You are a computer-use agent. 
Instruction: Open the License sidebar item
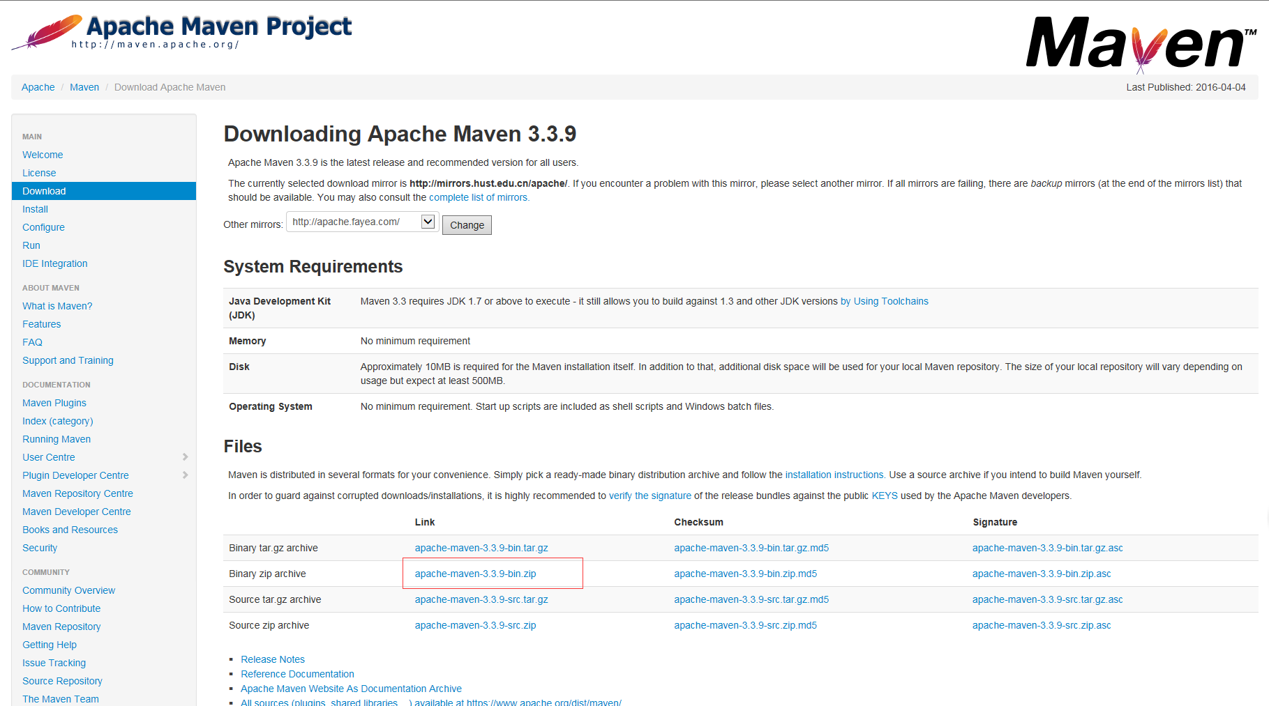(39, 173)
